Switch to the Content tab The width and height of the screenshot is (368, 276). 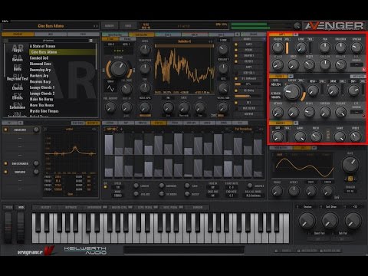(x=18, y=34)
